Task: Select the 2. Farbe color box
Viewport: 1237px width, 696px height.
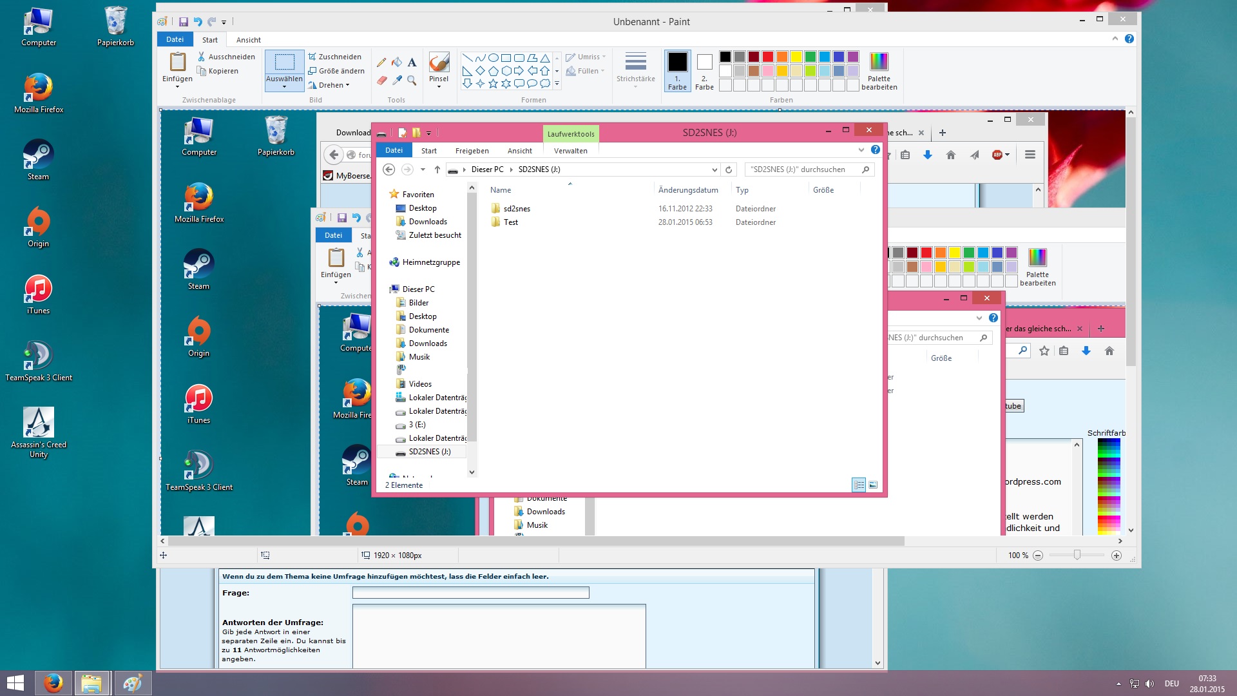Action: [x=704, y=71]
